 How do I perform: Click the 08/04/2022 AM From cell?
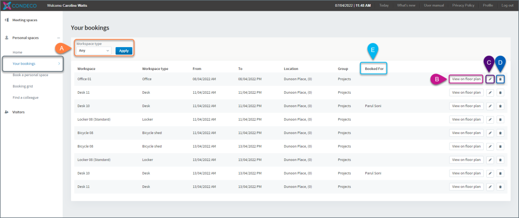(x=204, y=79)
